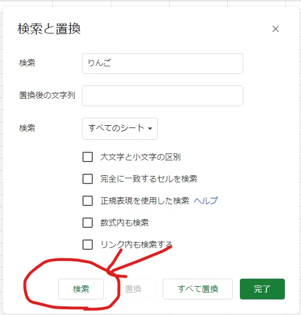The image size is (301, 315).
Task: Click the green 完了 button
Action: pyautogui.click(x=262, y=289)
